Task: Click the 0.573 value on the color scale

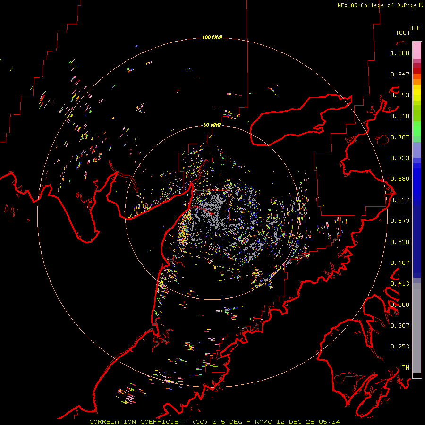Action: pyautogui.click(x=400, y=221)
